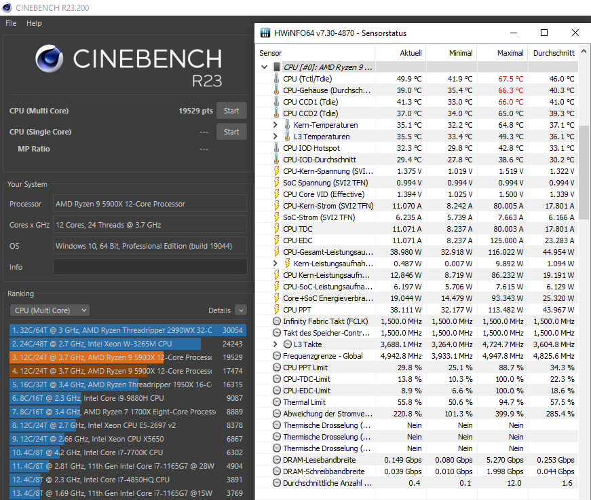This screenshot has height=500, width=591.
Task: Click the thermometer icon of CPU-IOD-Durchschnitt
Action: click(276, 160)
